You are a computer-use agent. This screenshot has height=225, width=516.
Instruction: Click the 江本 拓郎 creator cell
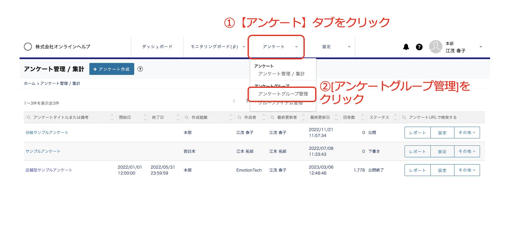[x=245, y=151]
